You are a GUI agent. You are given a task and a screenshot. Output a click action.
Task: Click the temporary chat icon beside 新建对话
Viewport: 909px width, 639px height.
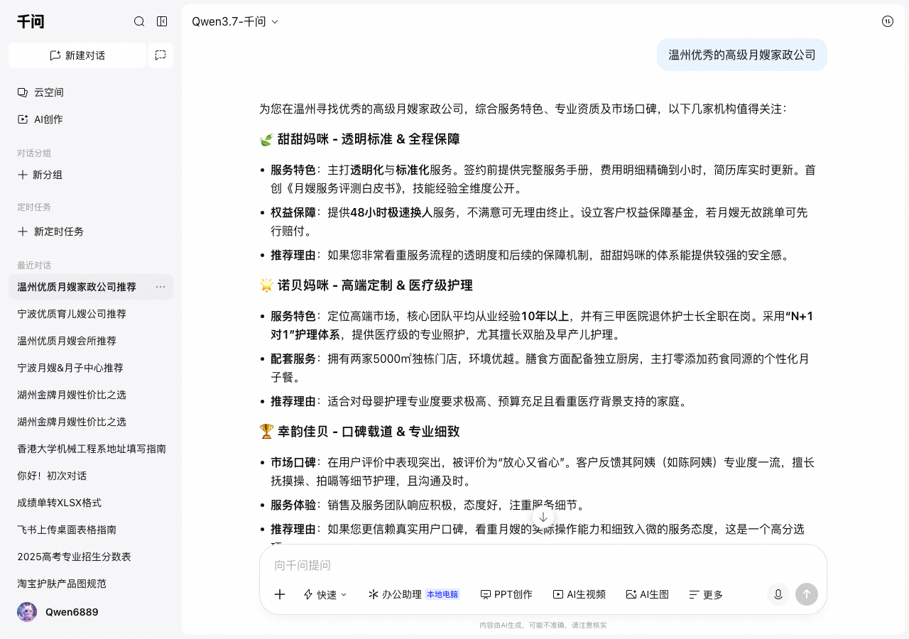160,55
